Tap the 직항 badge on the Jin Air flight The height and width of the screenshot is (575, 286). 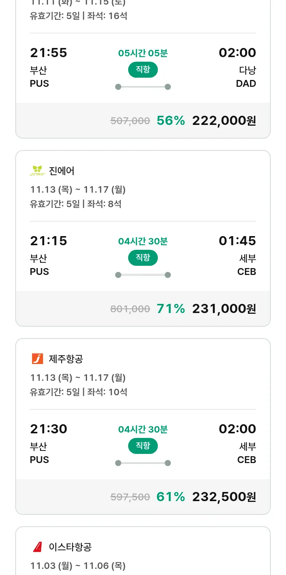[x=143, y=258]
